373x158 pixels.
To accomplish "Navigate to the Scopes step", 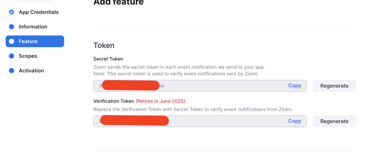I will point(28,56).
